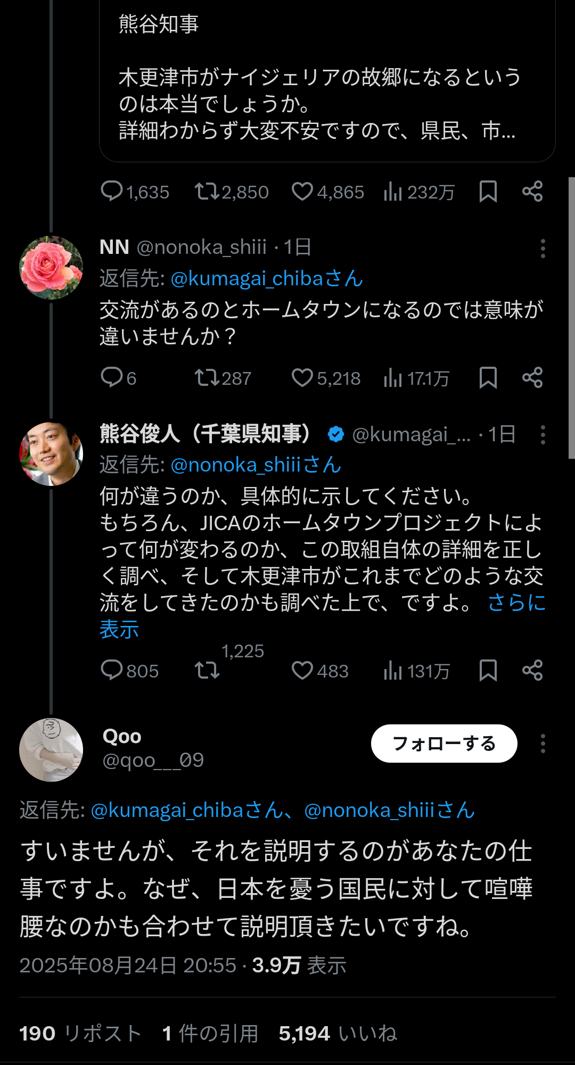Reply to the governor's tweet with 805 replies

click(129, 671)
